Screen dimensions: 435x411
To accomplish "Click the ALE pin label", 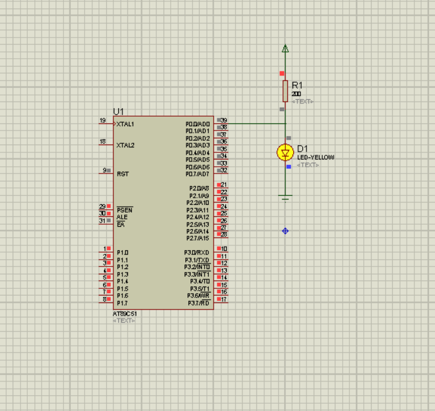I will (122, 217).
